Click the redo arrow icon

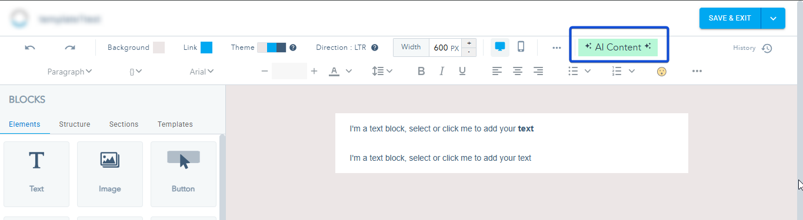coord(70,48)
